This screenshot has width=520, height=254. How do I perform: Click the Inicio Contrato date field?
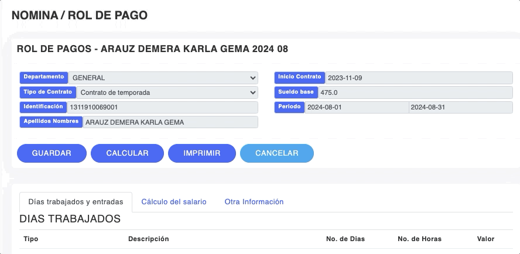coord(418,78)
